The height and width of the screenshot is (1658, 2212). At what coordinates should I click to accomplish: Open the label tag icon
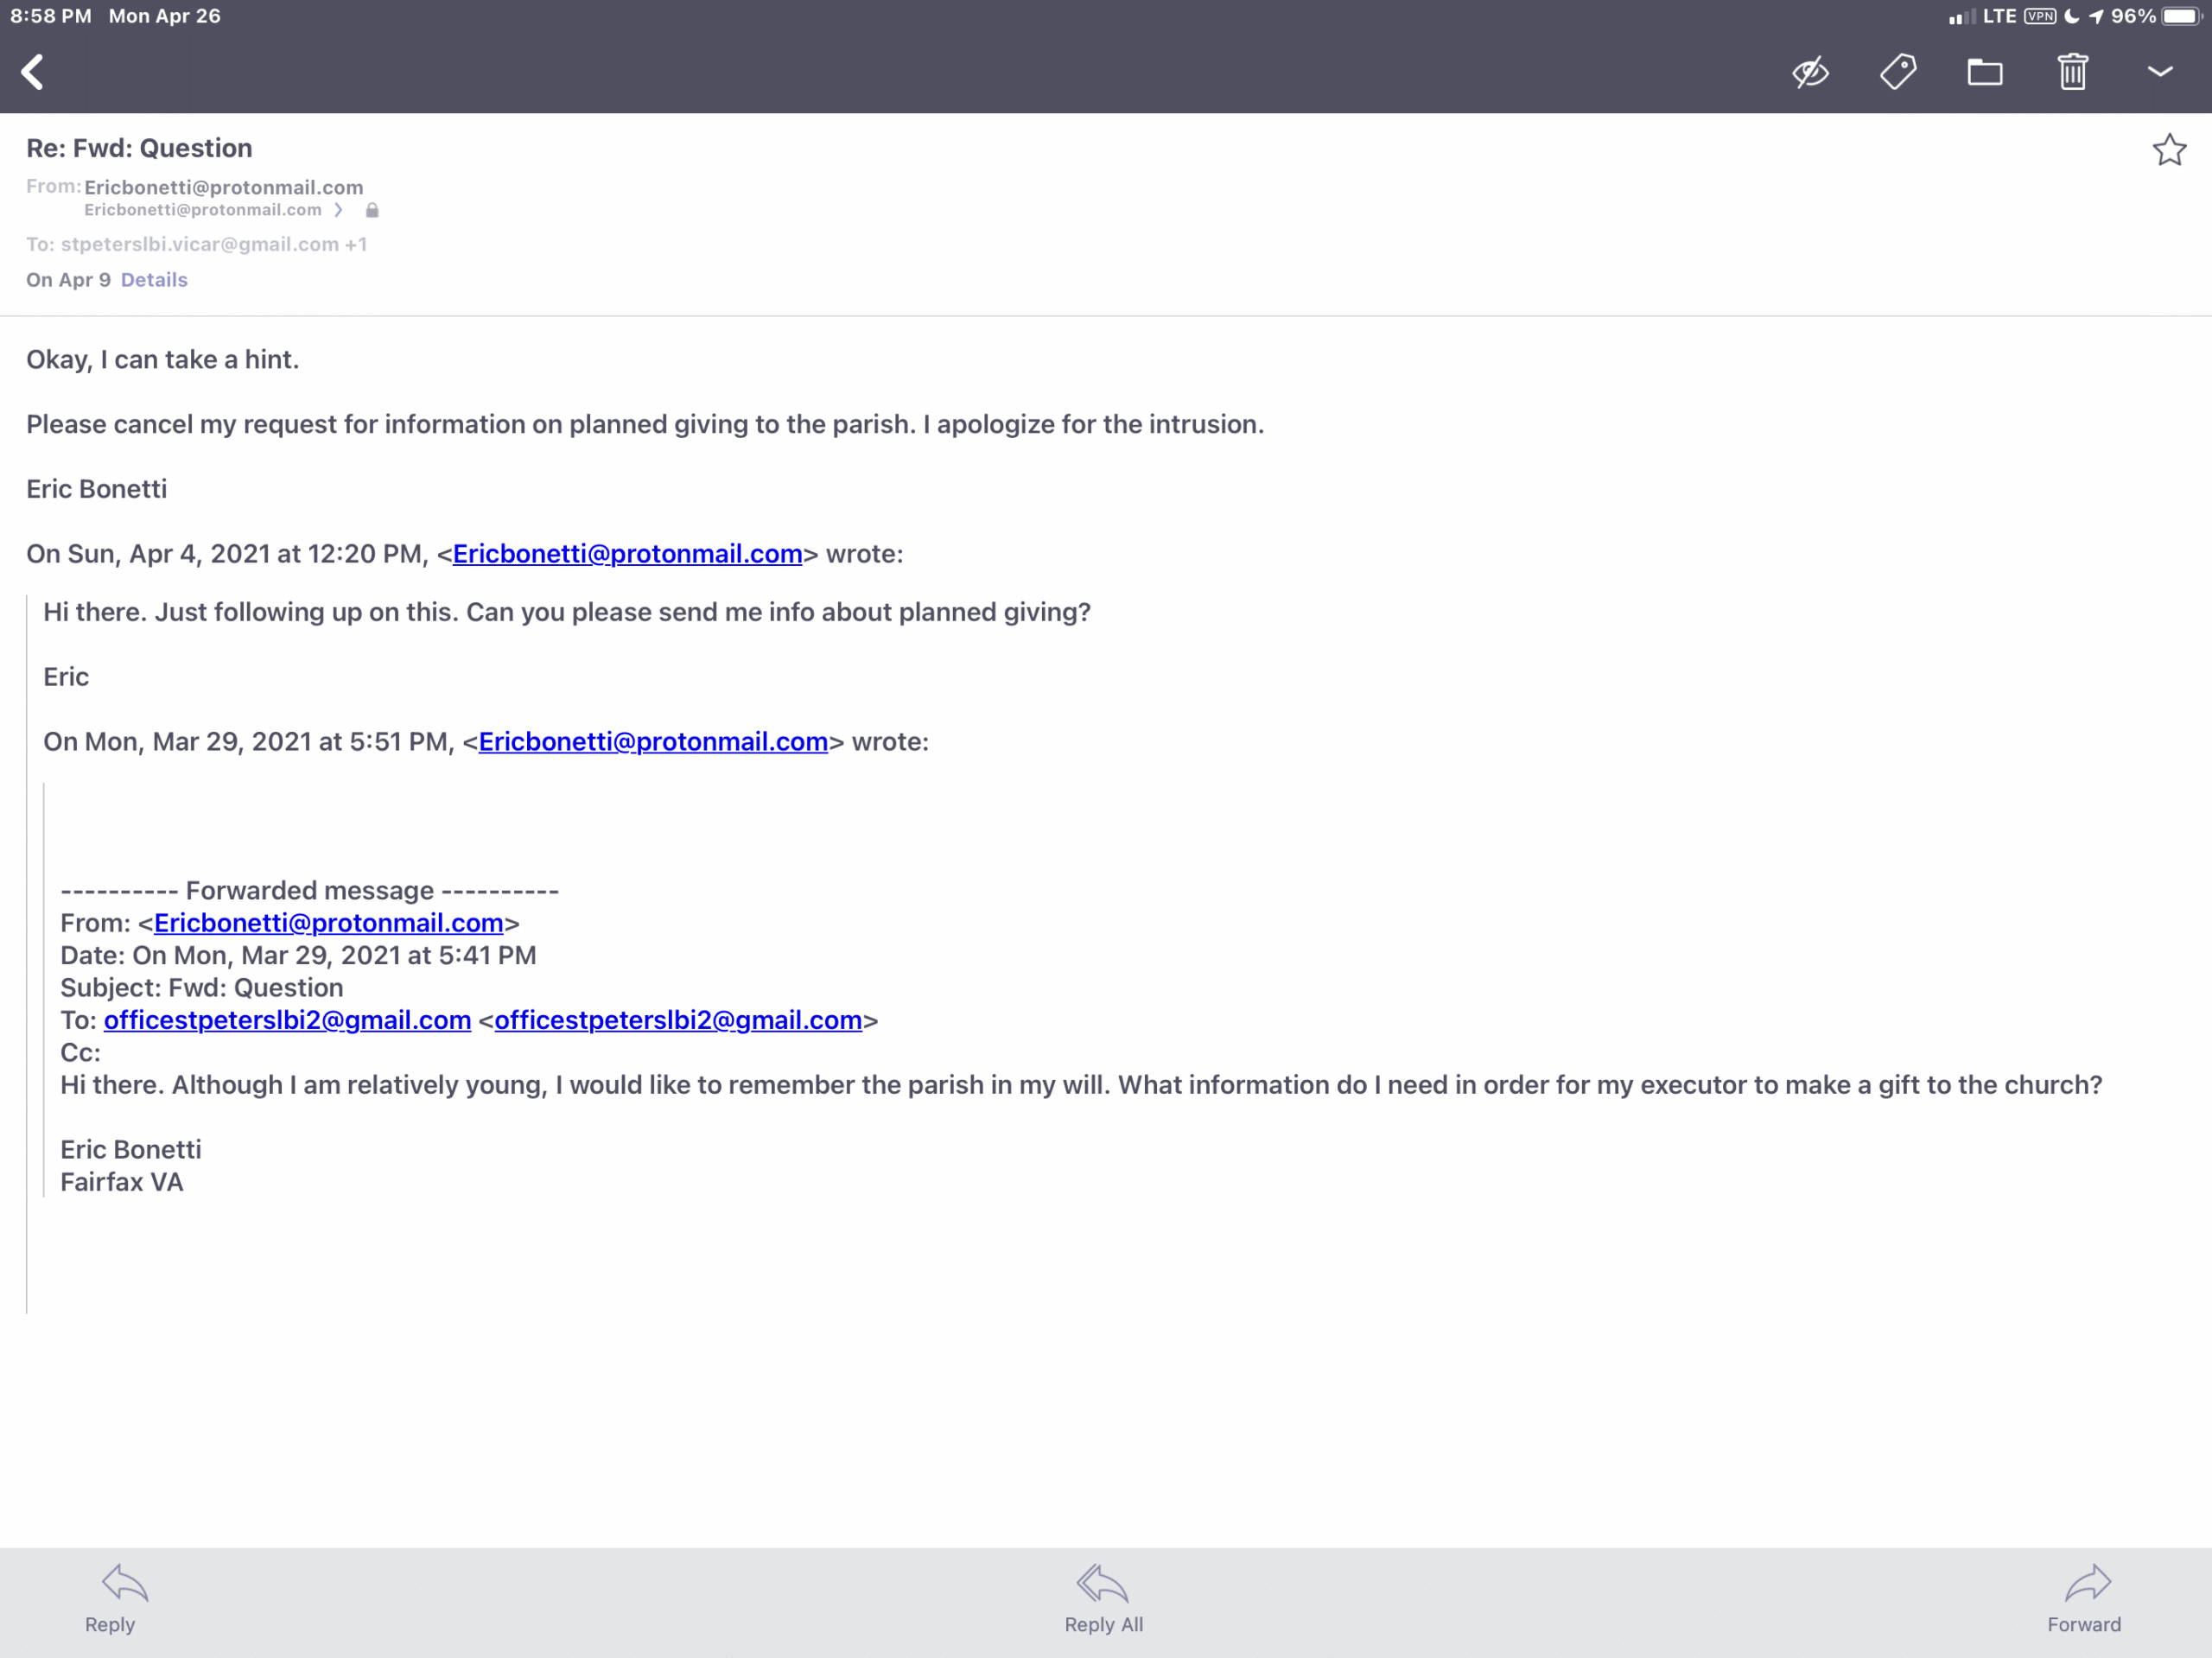point(1897,72)
